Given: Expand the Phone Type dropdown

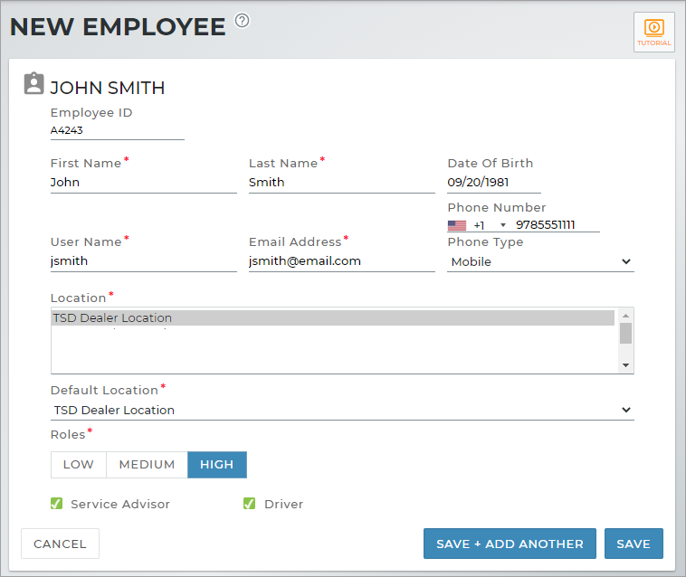Looking at the screenshot, I should click(540, 261).
